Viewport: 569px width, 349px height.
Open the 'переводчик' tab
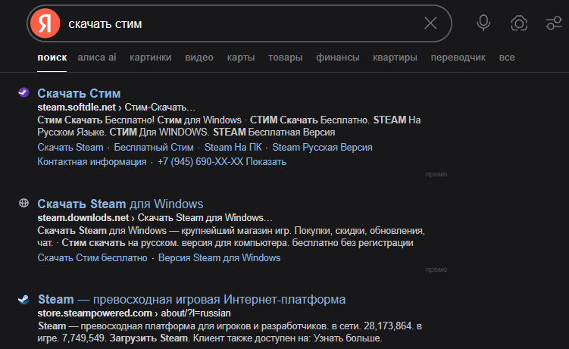click(458, 58)
